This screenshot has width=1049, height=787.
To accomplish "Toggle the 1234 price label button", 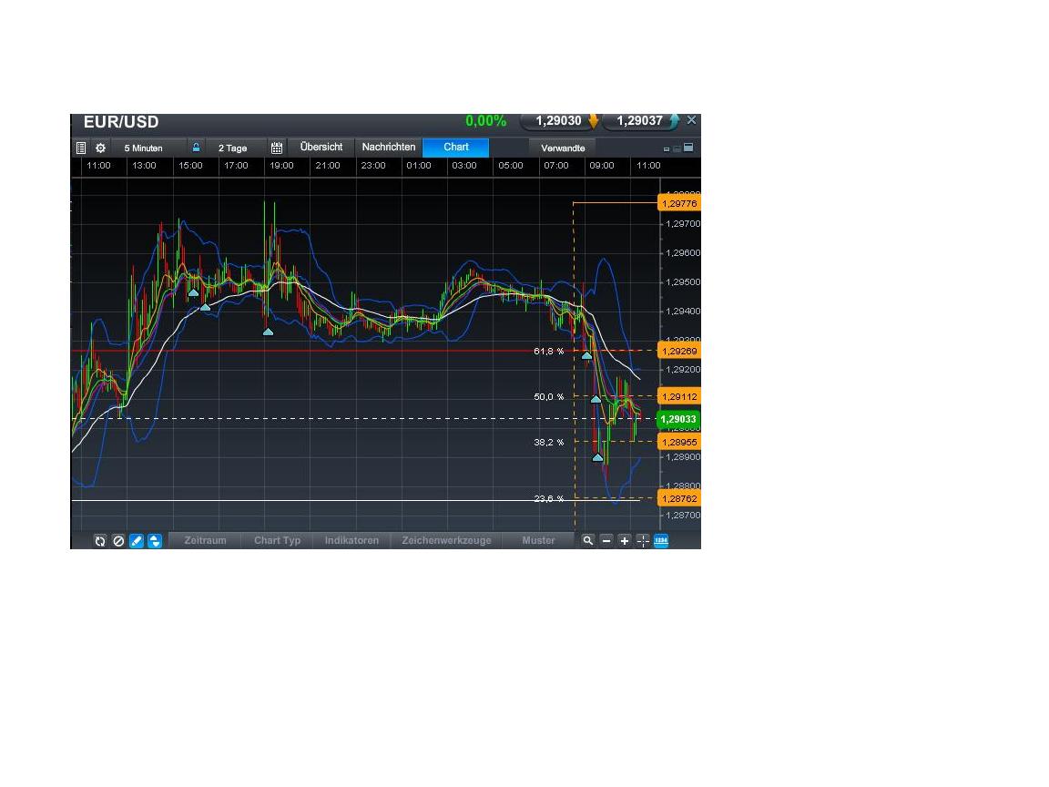I will point(661,541).
